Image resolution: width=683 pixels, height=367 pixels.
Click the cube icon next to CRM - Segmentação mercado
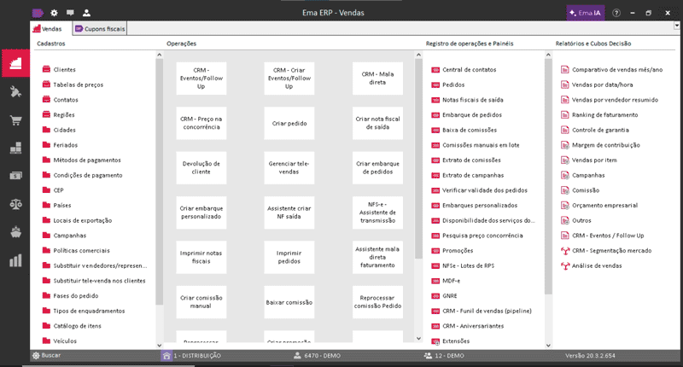pyautogui.click(x=565, y=251)
